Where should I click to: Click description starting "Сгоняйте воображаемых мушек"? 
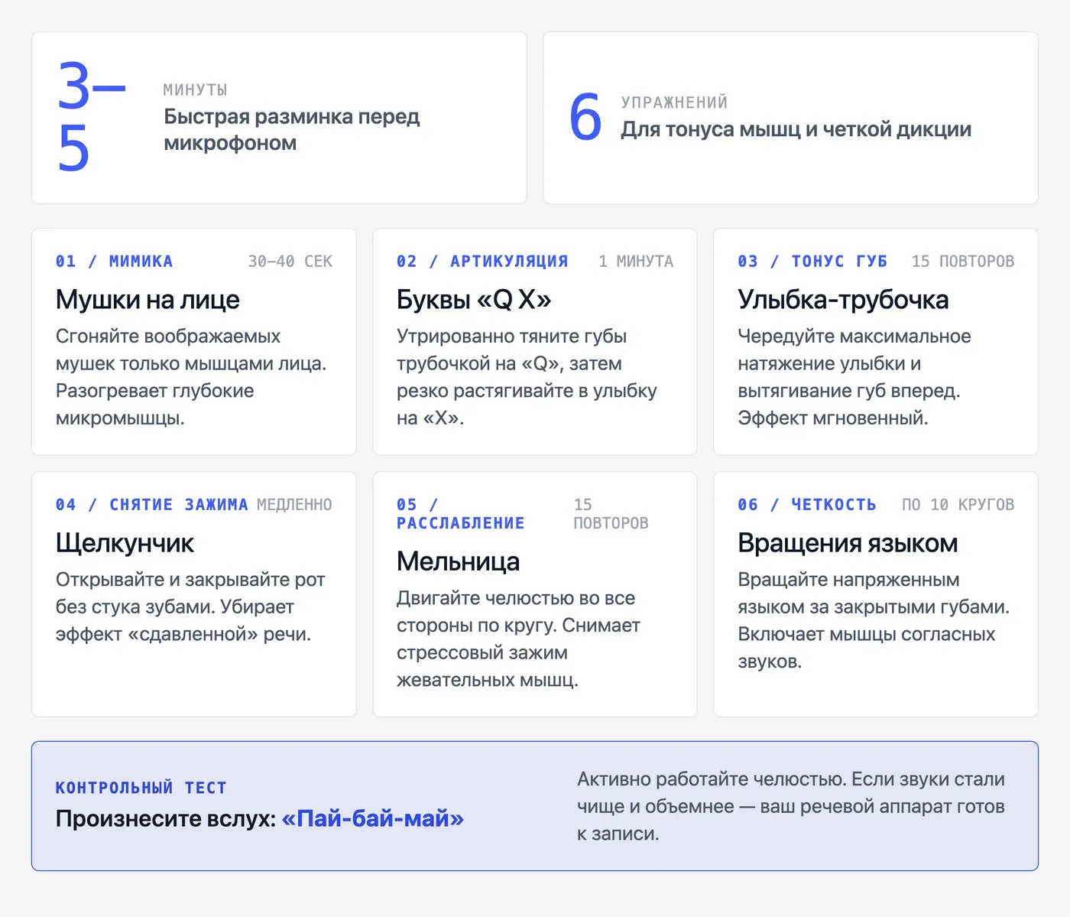(191, 377)
